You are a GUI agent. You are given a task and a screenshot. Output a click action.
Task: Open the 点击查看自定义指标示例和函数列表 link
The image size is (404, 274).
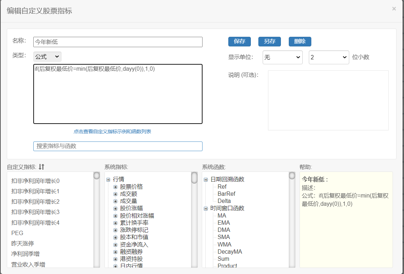tap(112, 131)
